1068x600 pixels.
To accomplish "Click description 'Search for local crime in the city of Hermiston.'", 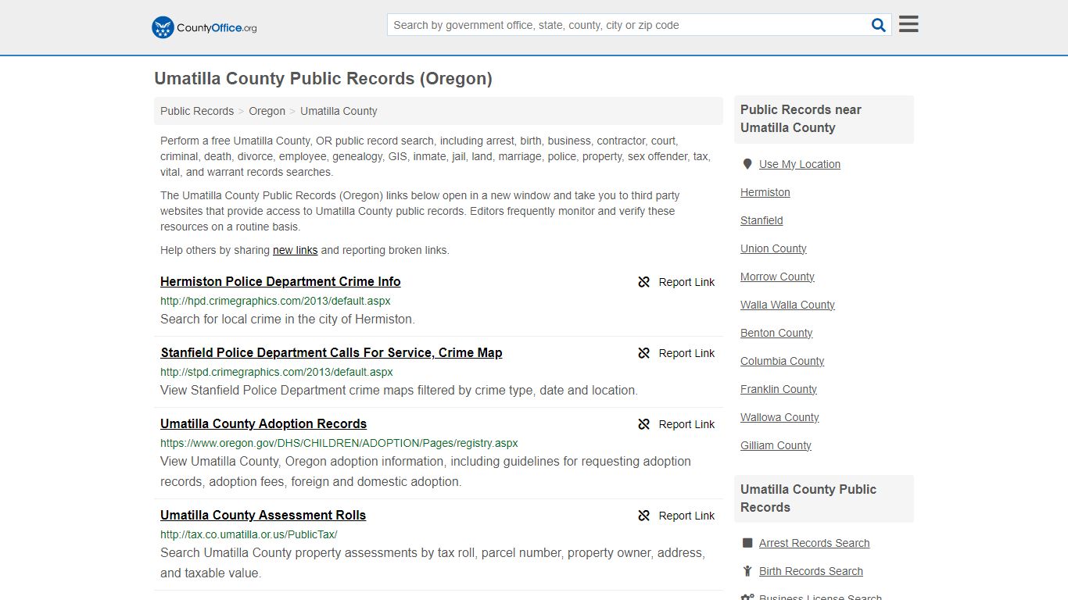I will 288,319.
